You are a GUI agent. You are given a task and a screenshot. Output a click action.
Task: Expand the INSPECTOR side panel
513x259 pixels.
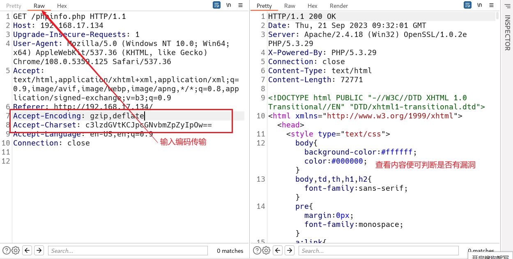(507, 33)
